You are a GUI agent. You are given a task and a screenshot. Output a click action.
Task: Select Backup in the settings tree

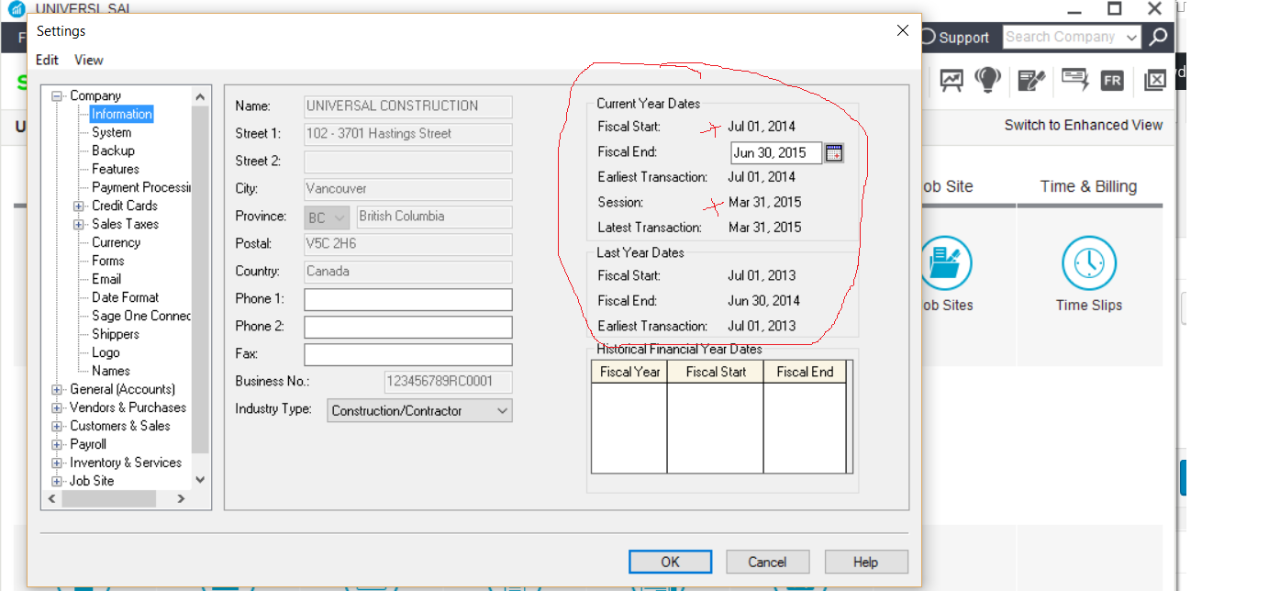pos(113,151)
